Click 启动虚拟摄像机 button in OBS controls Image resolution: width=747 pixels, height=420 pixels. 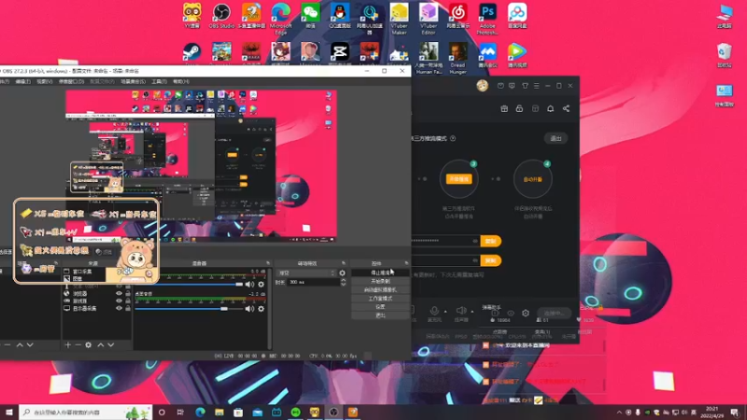click(x=380, y=290)
